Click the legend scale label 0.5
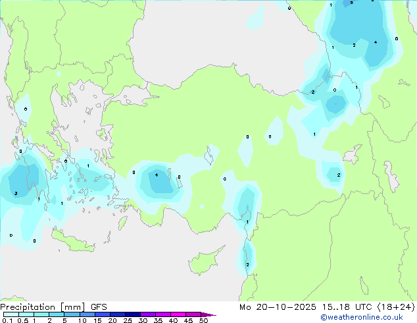 coord(23,320)
